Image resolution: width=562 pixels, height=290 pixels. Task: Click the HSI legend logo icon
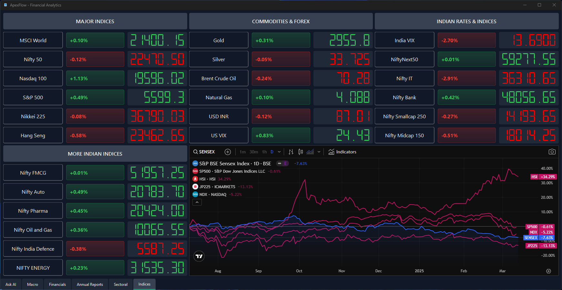click(x=195, y=179)
